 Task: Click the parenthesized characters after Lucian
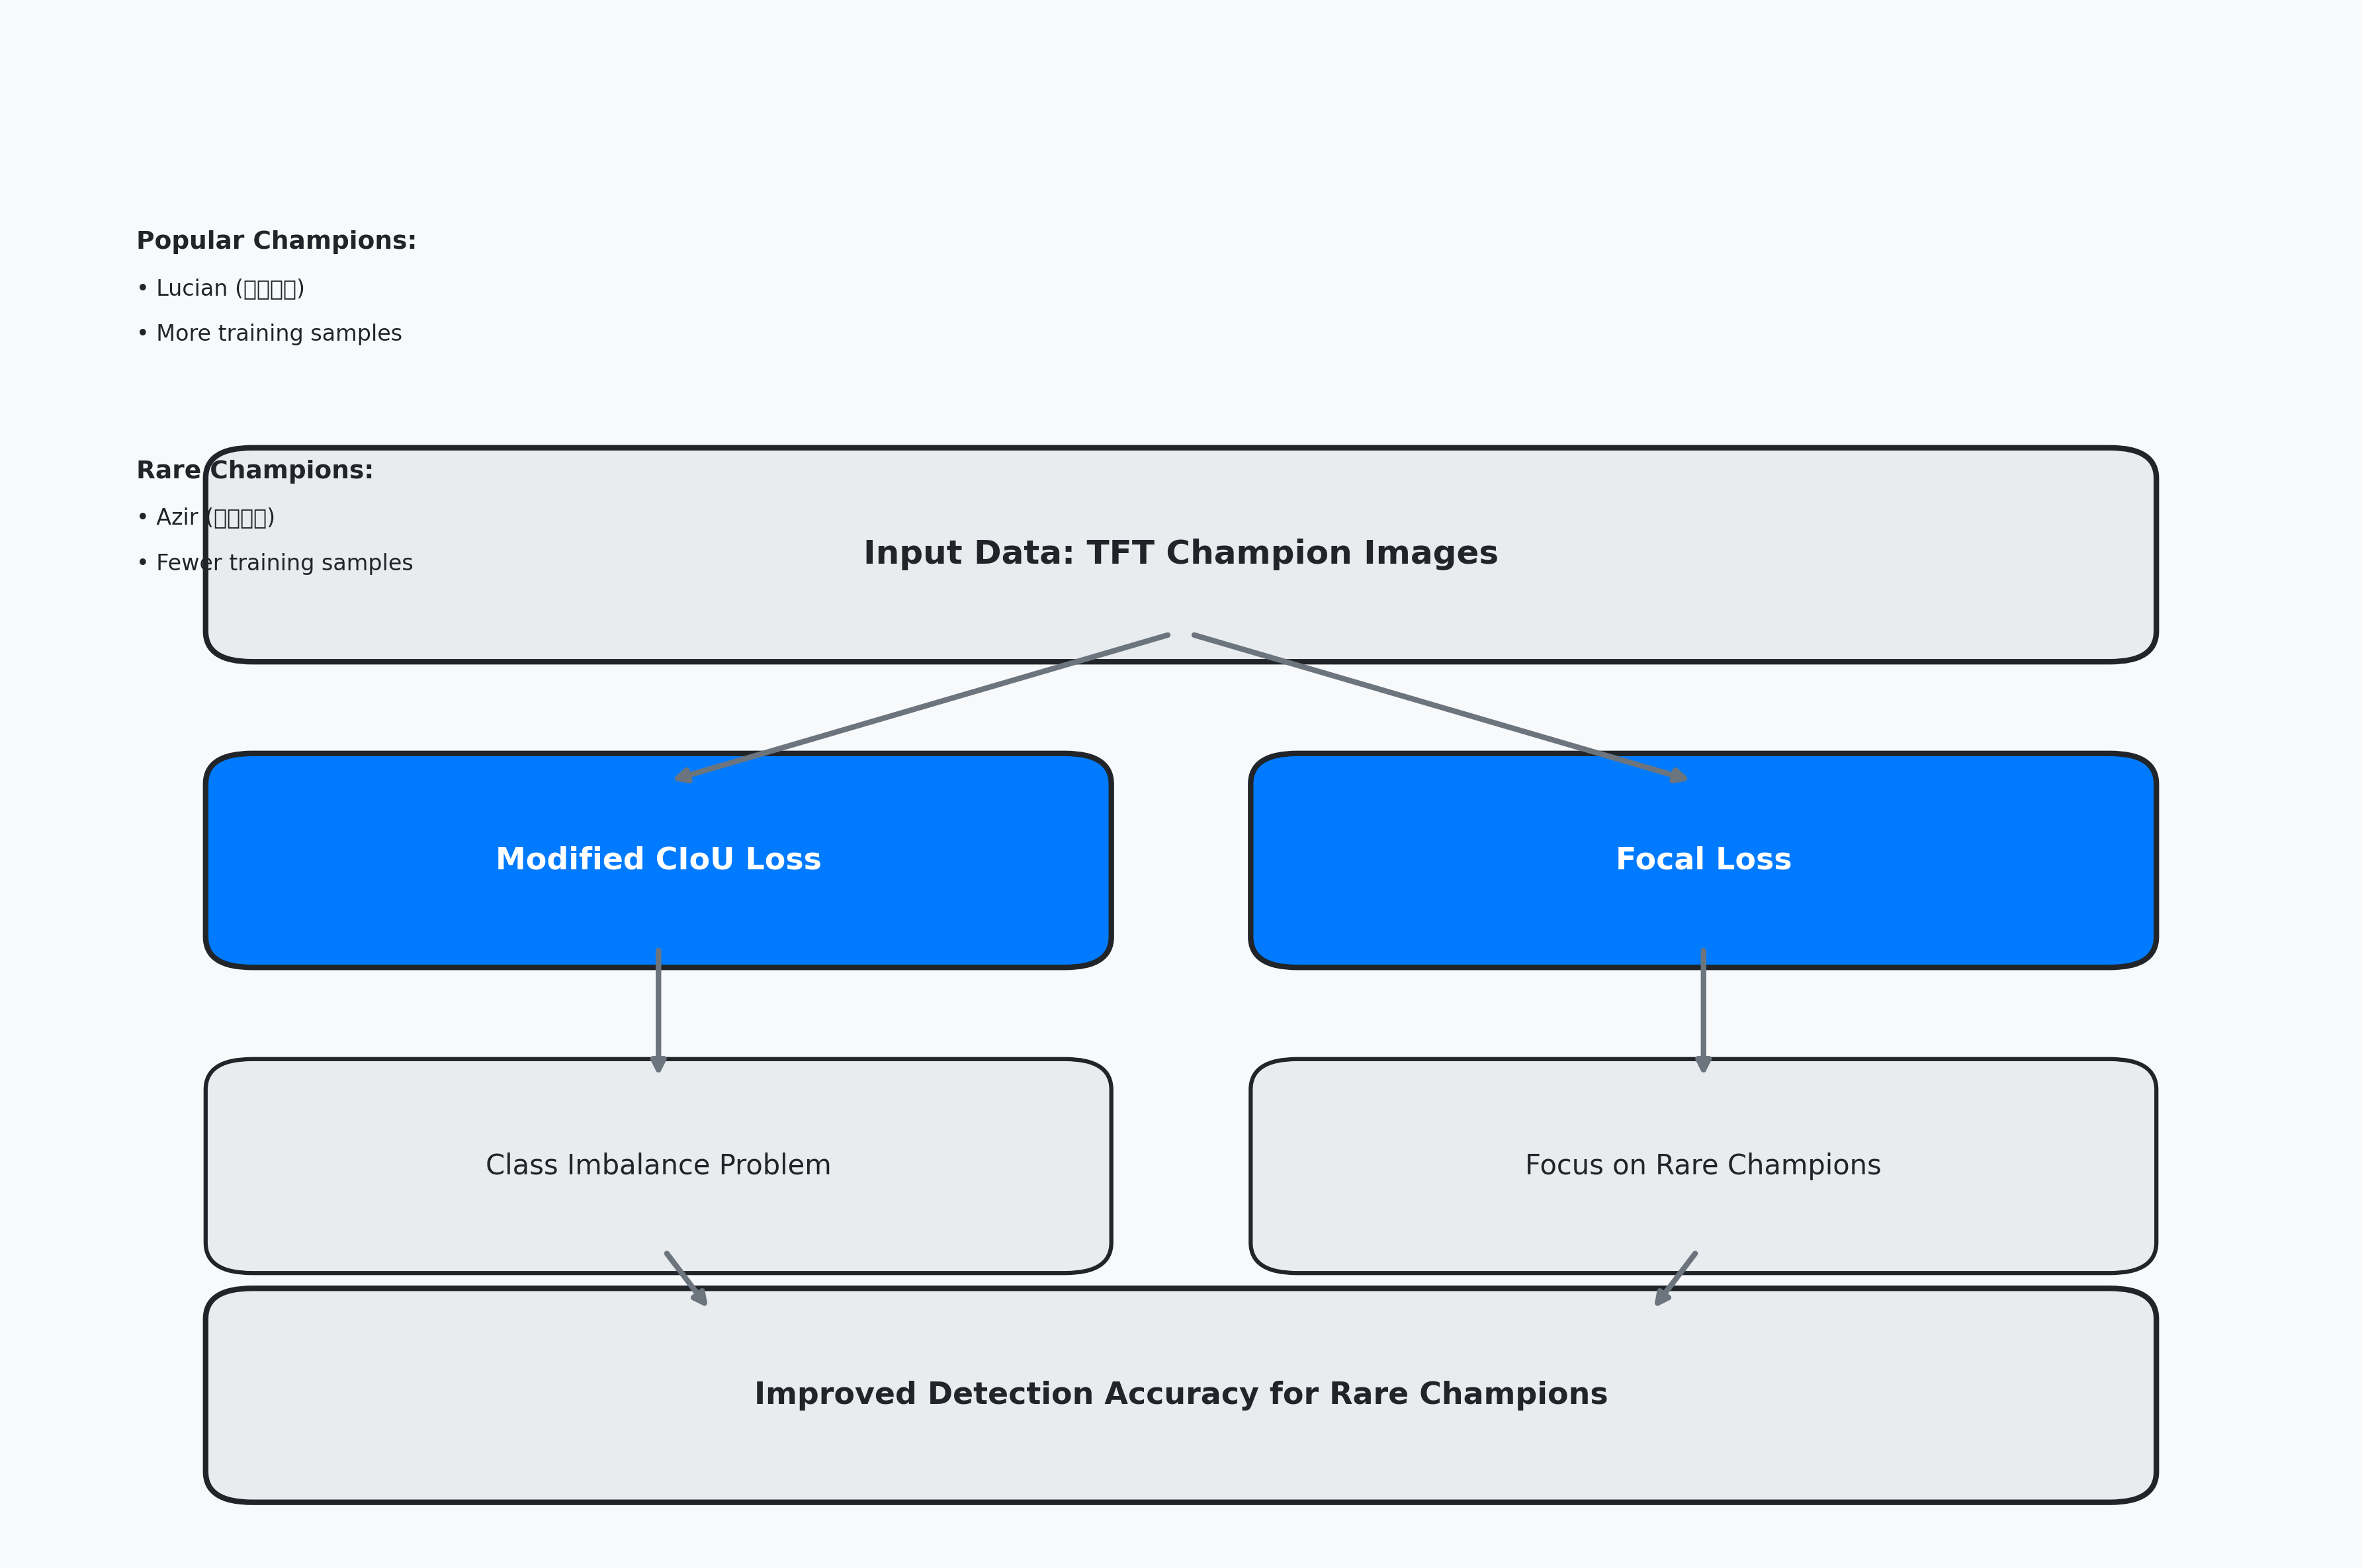pos(270,289)
